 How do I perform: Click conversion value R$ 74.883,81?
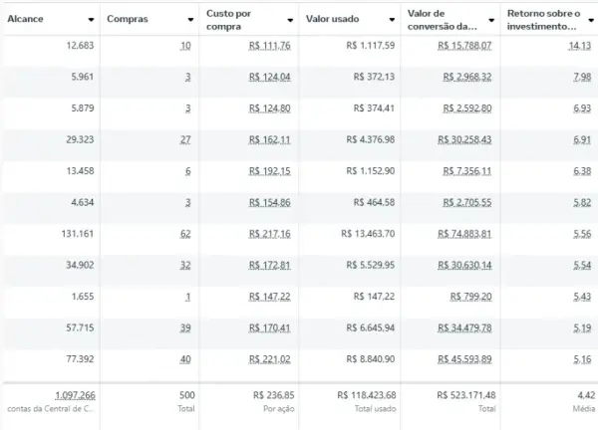point(464,234)
